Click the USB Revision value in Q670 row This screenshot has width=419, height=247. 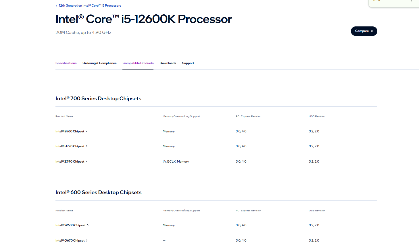point(314,240)
